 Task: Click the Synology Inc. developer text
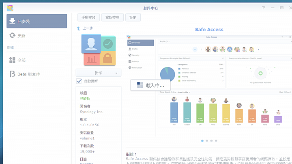pos(91,112)
